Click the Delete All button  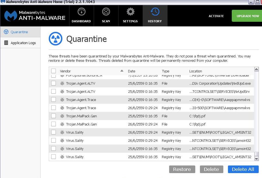(x=243, y=169)
